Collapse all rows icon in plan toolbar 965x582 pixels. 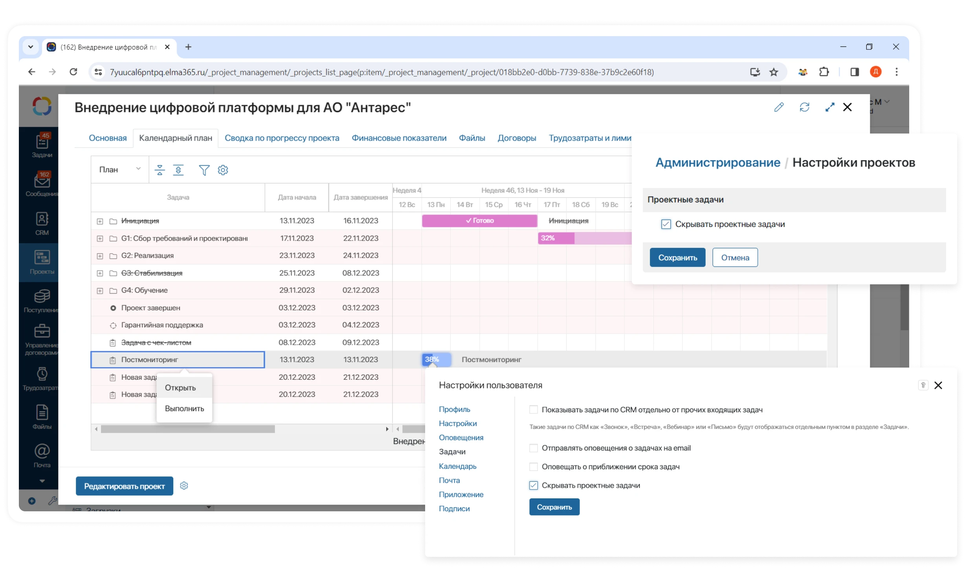coord(160,170)
